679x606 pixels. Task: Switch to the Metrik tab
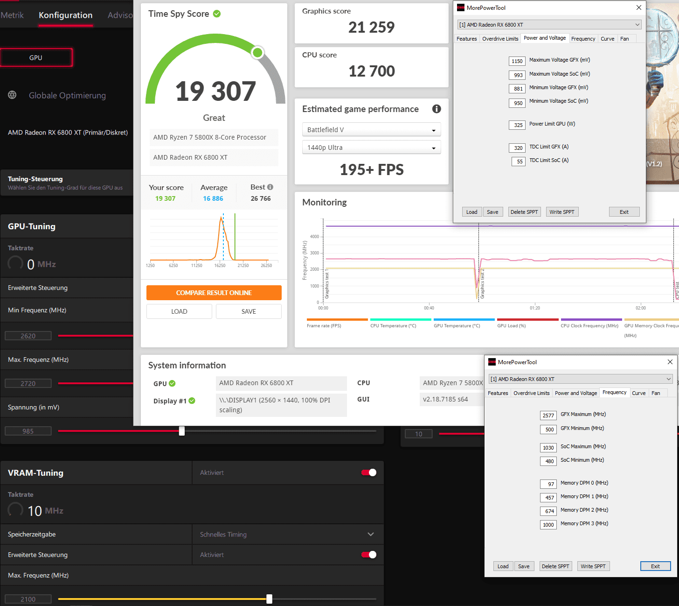pyautogui.click(x=12, y=15)
